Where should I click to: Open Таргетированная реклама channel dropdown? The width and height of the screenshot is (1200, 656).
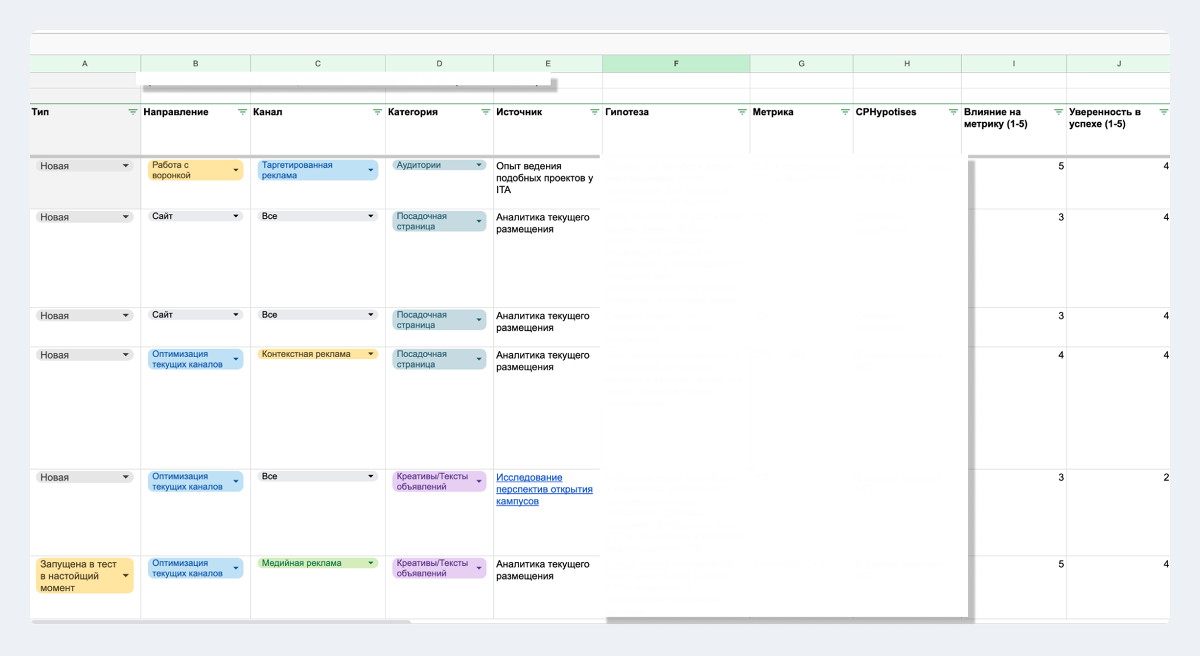point(370,170)
